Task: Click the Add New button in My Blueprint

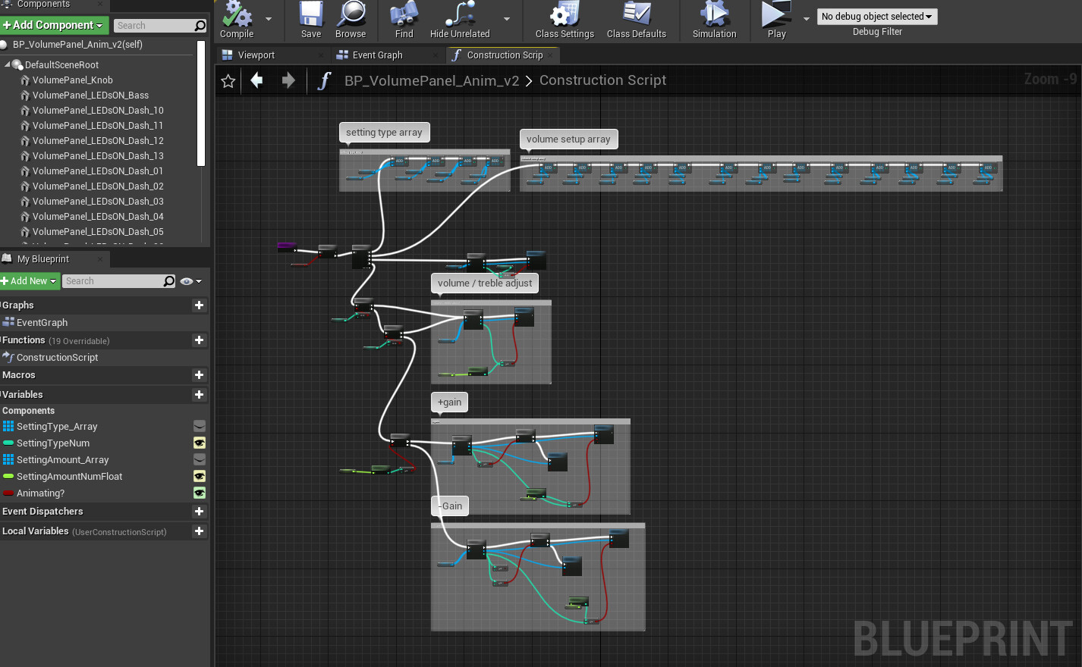Action: tap(30, 281)
